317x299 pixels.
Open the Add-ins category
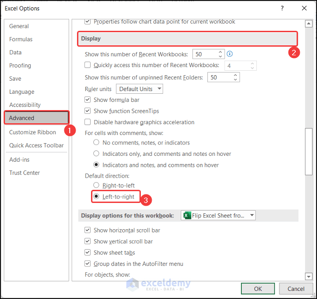(x=19, y=159)
